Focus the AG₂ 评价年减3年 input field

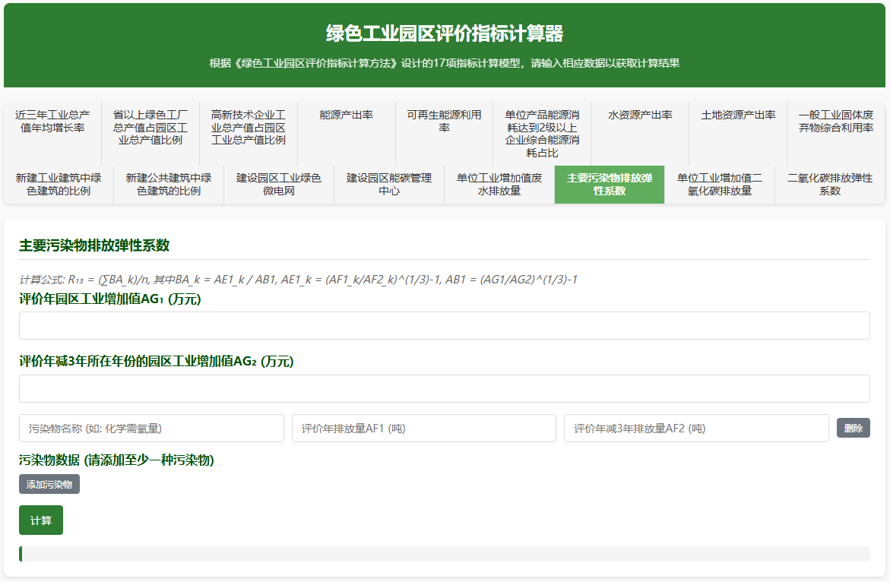444,388
